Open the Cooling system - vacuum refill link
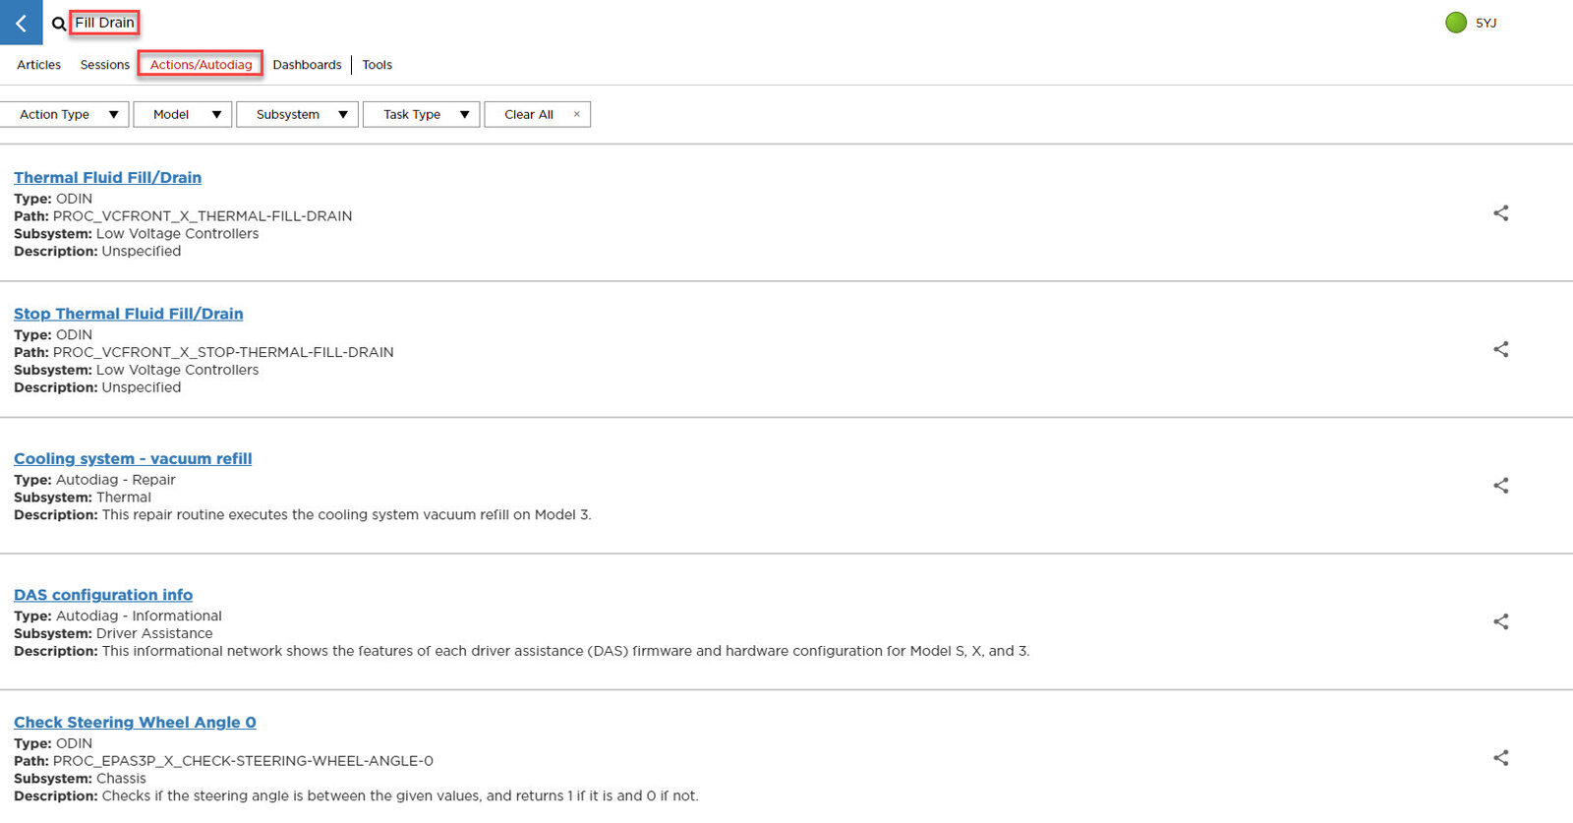The height and width of the screenshot is (823, 1573). (133, 459)
